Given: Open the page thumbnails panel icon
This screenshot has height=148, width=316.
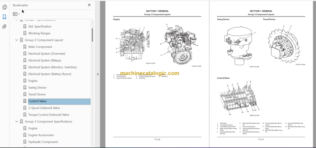Looking at the screenshot, I should coord(5,7).
